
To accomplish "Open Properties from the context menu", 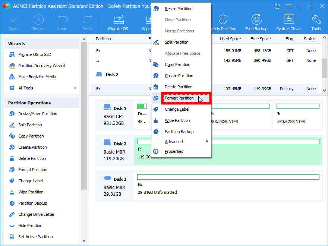I will [x=174, y=151].
